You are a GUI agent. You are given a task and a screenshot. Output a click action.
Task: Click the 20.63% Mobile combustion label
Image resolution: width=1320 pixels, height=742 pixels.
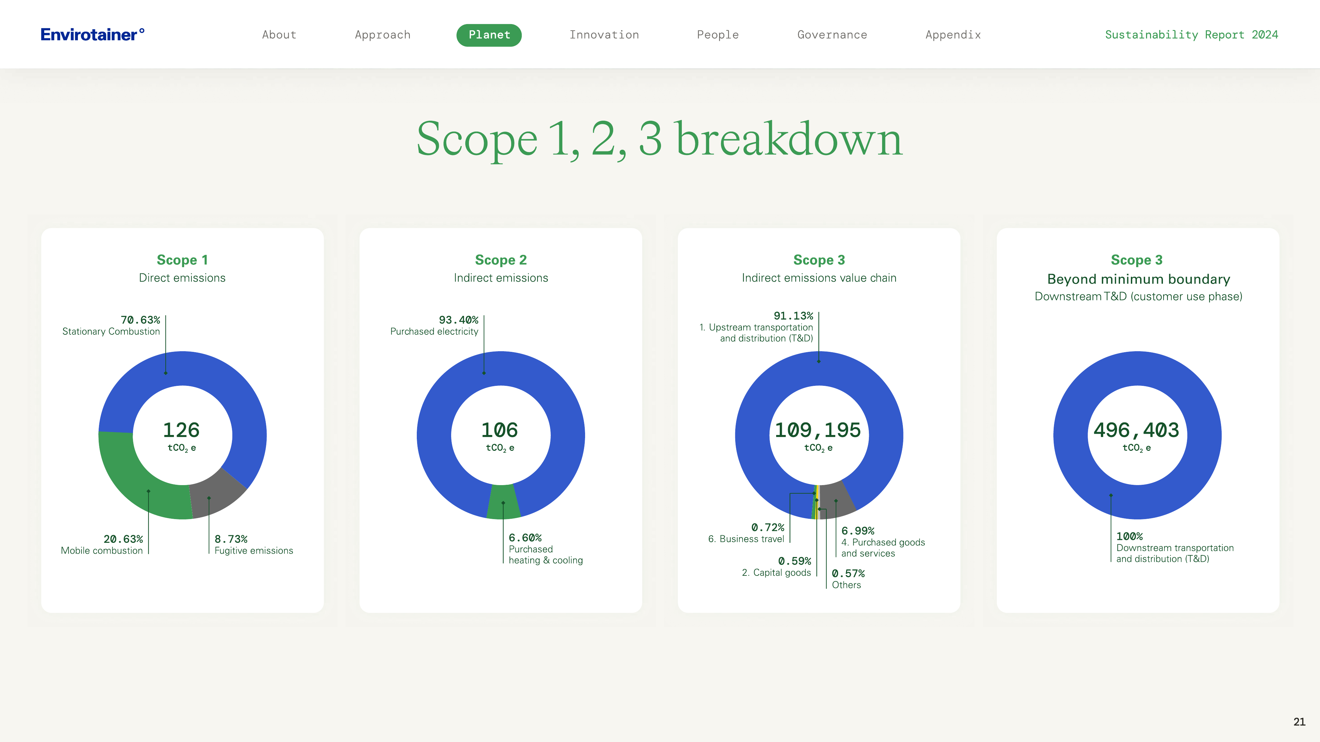pyautogui.click(x=102, y=544)
